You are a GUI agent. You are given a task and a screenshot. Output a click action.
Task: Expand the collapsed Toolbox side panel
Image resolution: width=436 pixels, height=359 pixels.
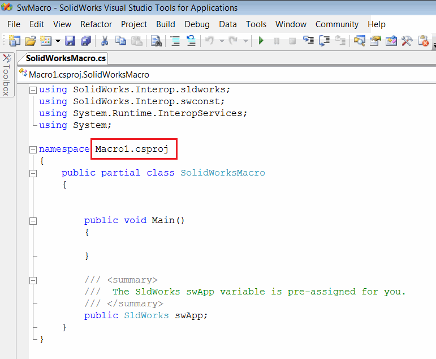pos(7,75)
